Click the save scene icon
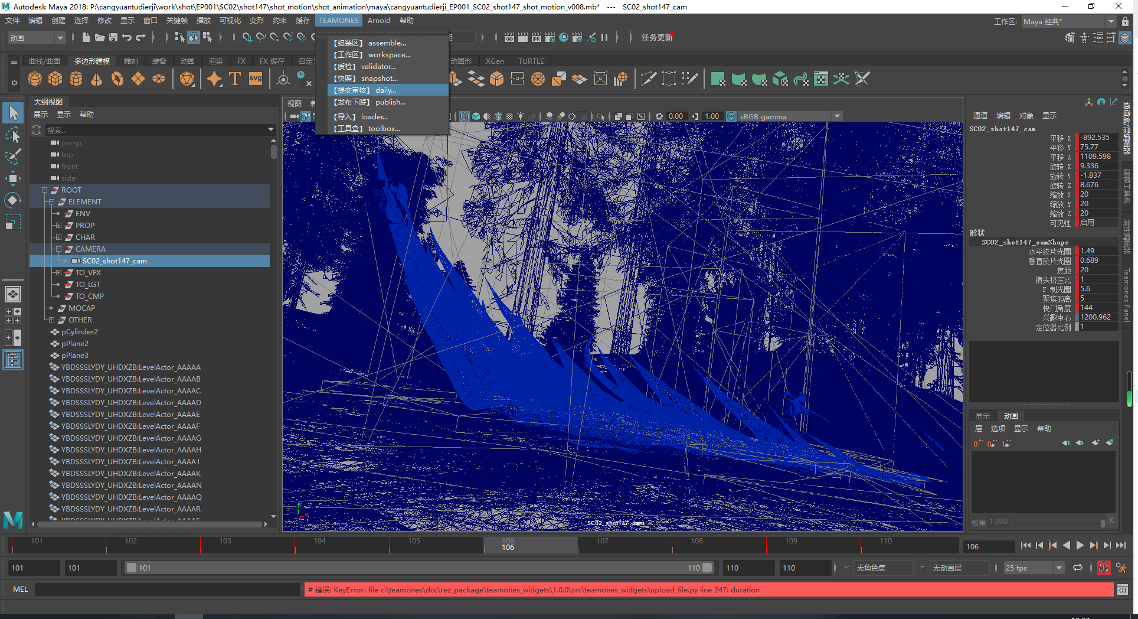Screen dimensions: 1138x619 (113, 37)
